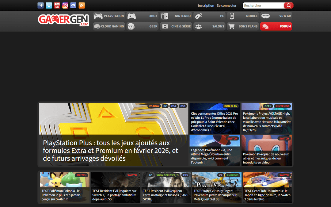Open the Pokémon Project VOLTAGE High article
The width and height of the screenshot is (331, 207).
(267, 122)
